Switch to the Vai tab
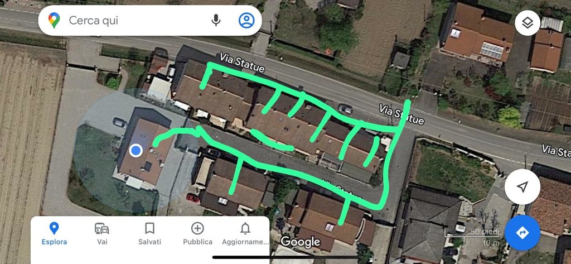Viewport: 571px width, 264px height. [102, 233]
